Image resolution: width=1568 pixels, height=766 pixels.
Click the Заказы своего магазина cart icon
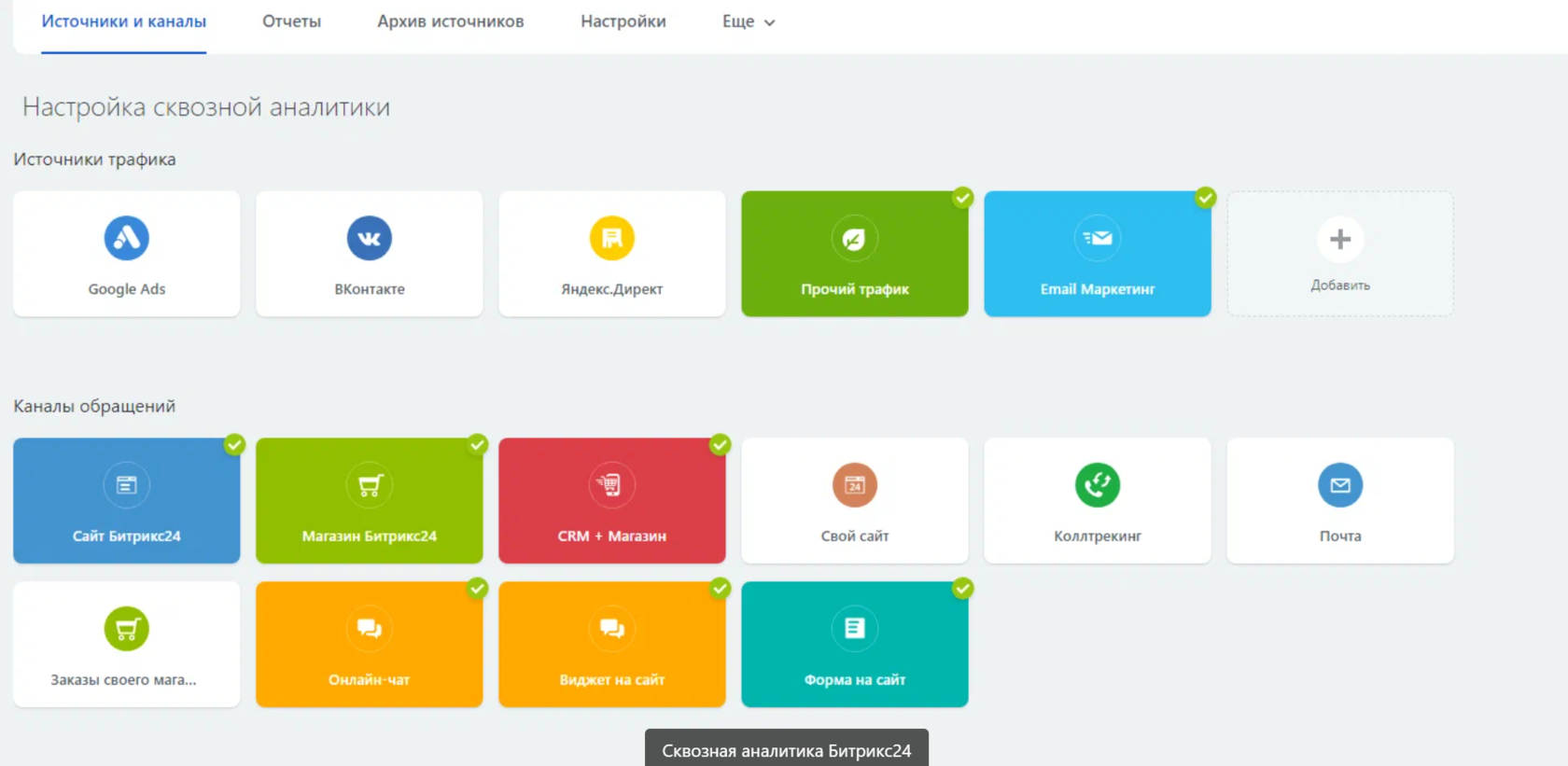[127, 629]
